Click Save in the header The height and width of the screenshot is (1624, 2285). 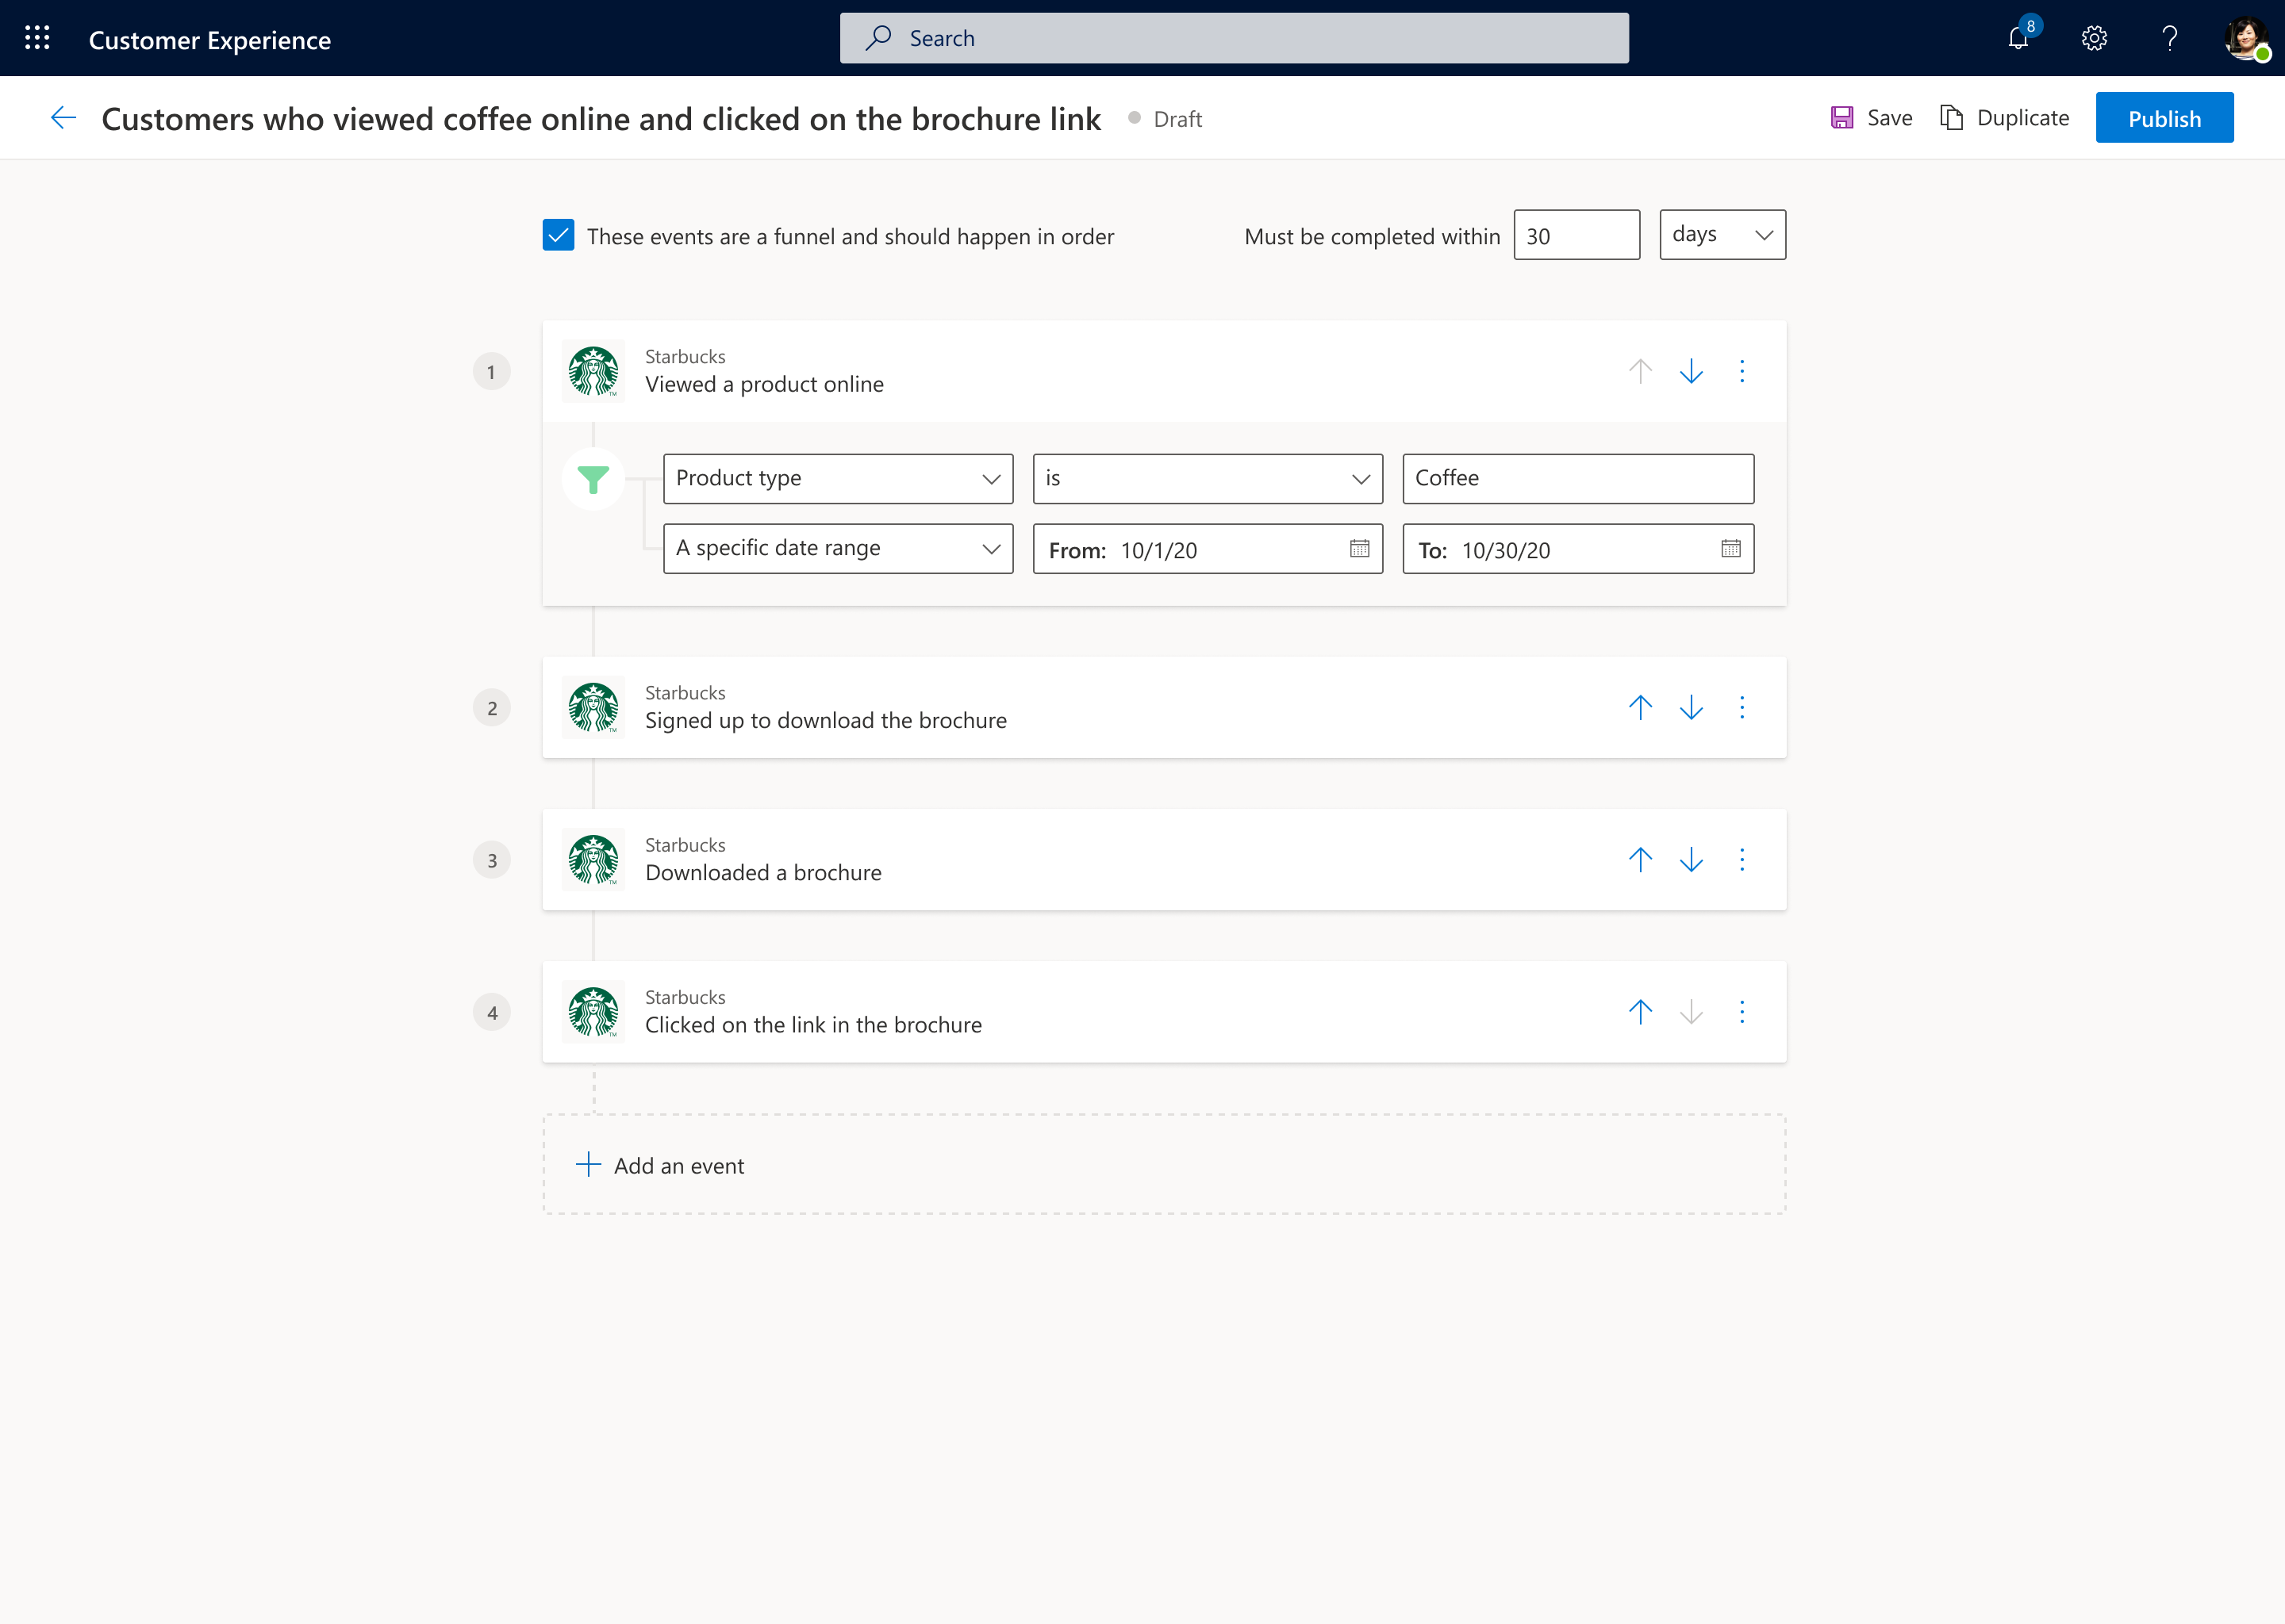coord(1871,118)
